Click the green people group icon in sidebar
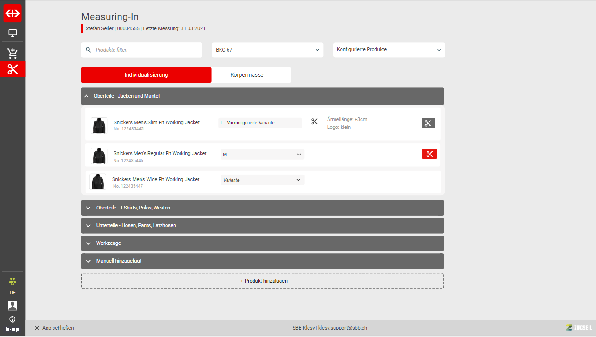Image resolution: width=596 pixels, height=337 pixels. [x=13, y=281]
